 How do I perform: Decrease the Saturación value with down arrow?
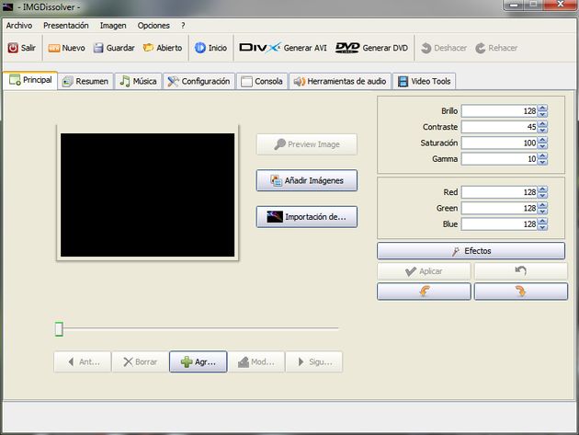pyautogui.click(x=542, y=146)
